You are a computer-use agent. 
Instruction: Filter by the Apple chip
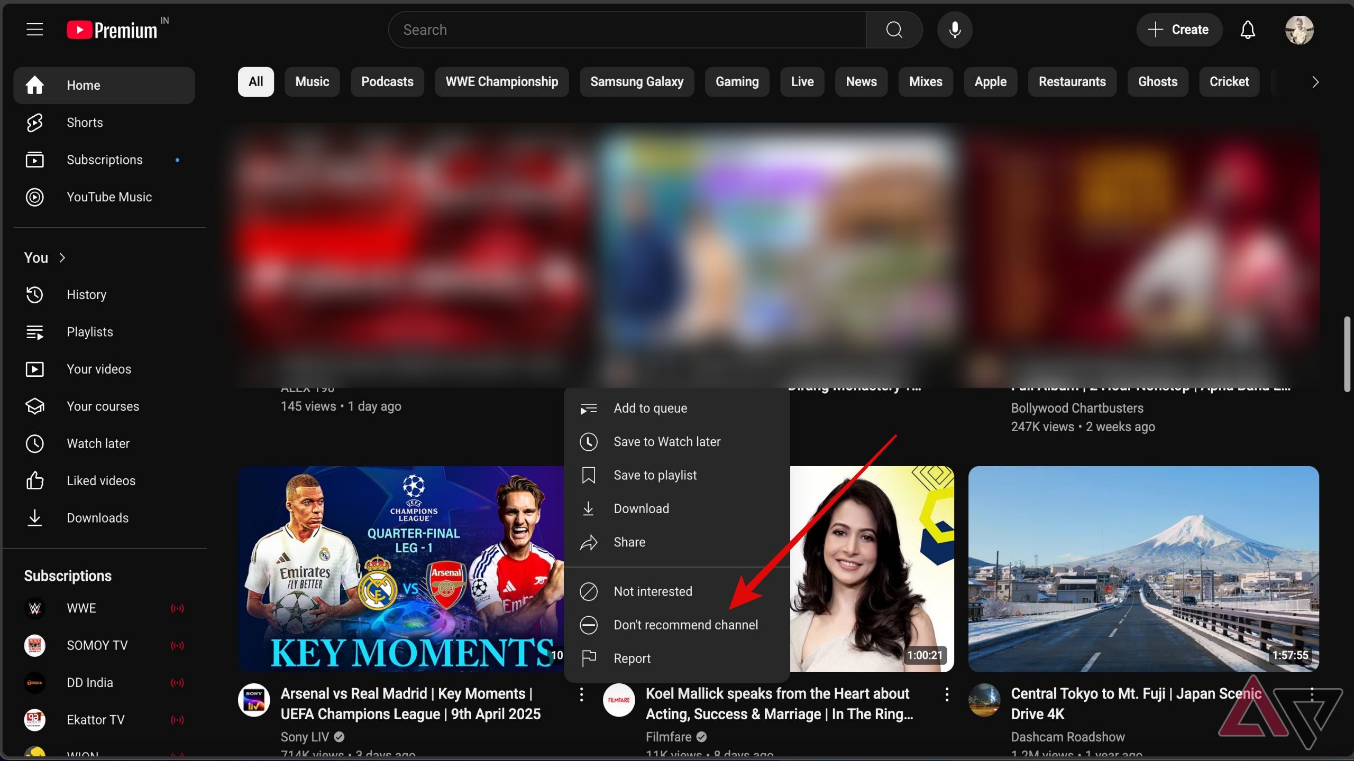click(x=990, y=82)
